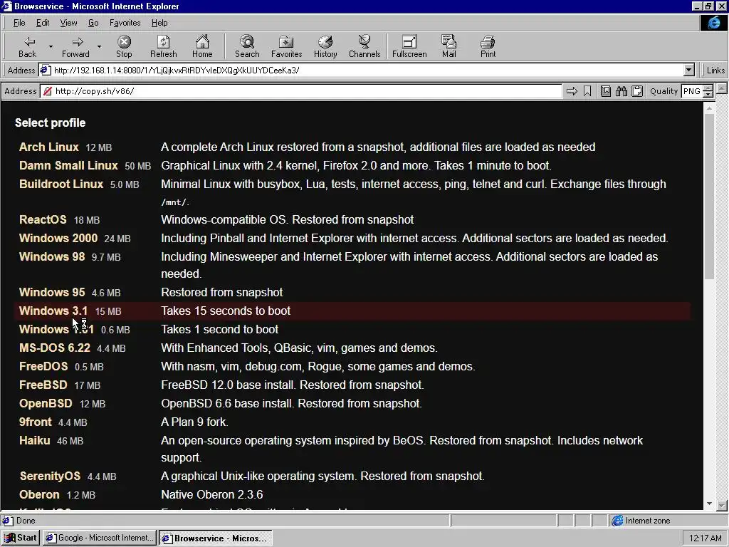Select the Windows 95 profile
The image size is (729, 547).
[x=52, y=292]
